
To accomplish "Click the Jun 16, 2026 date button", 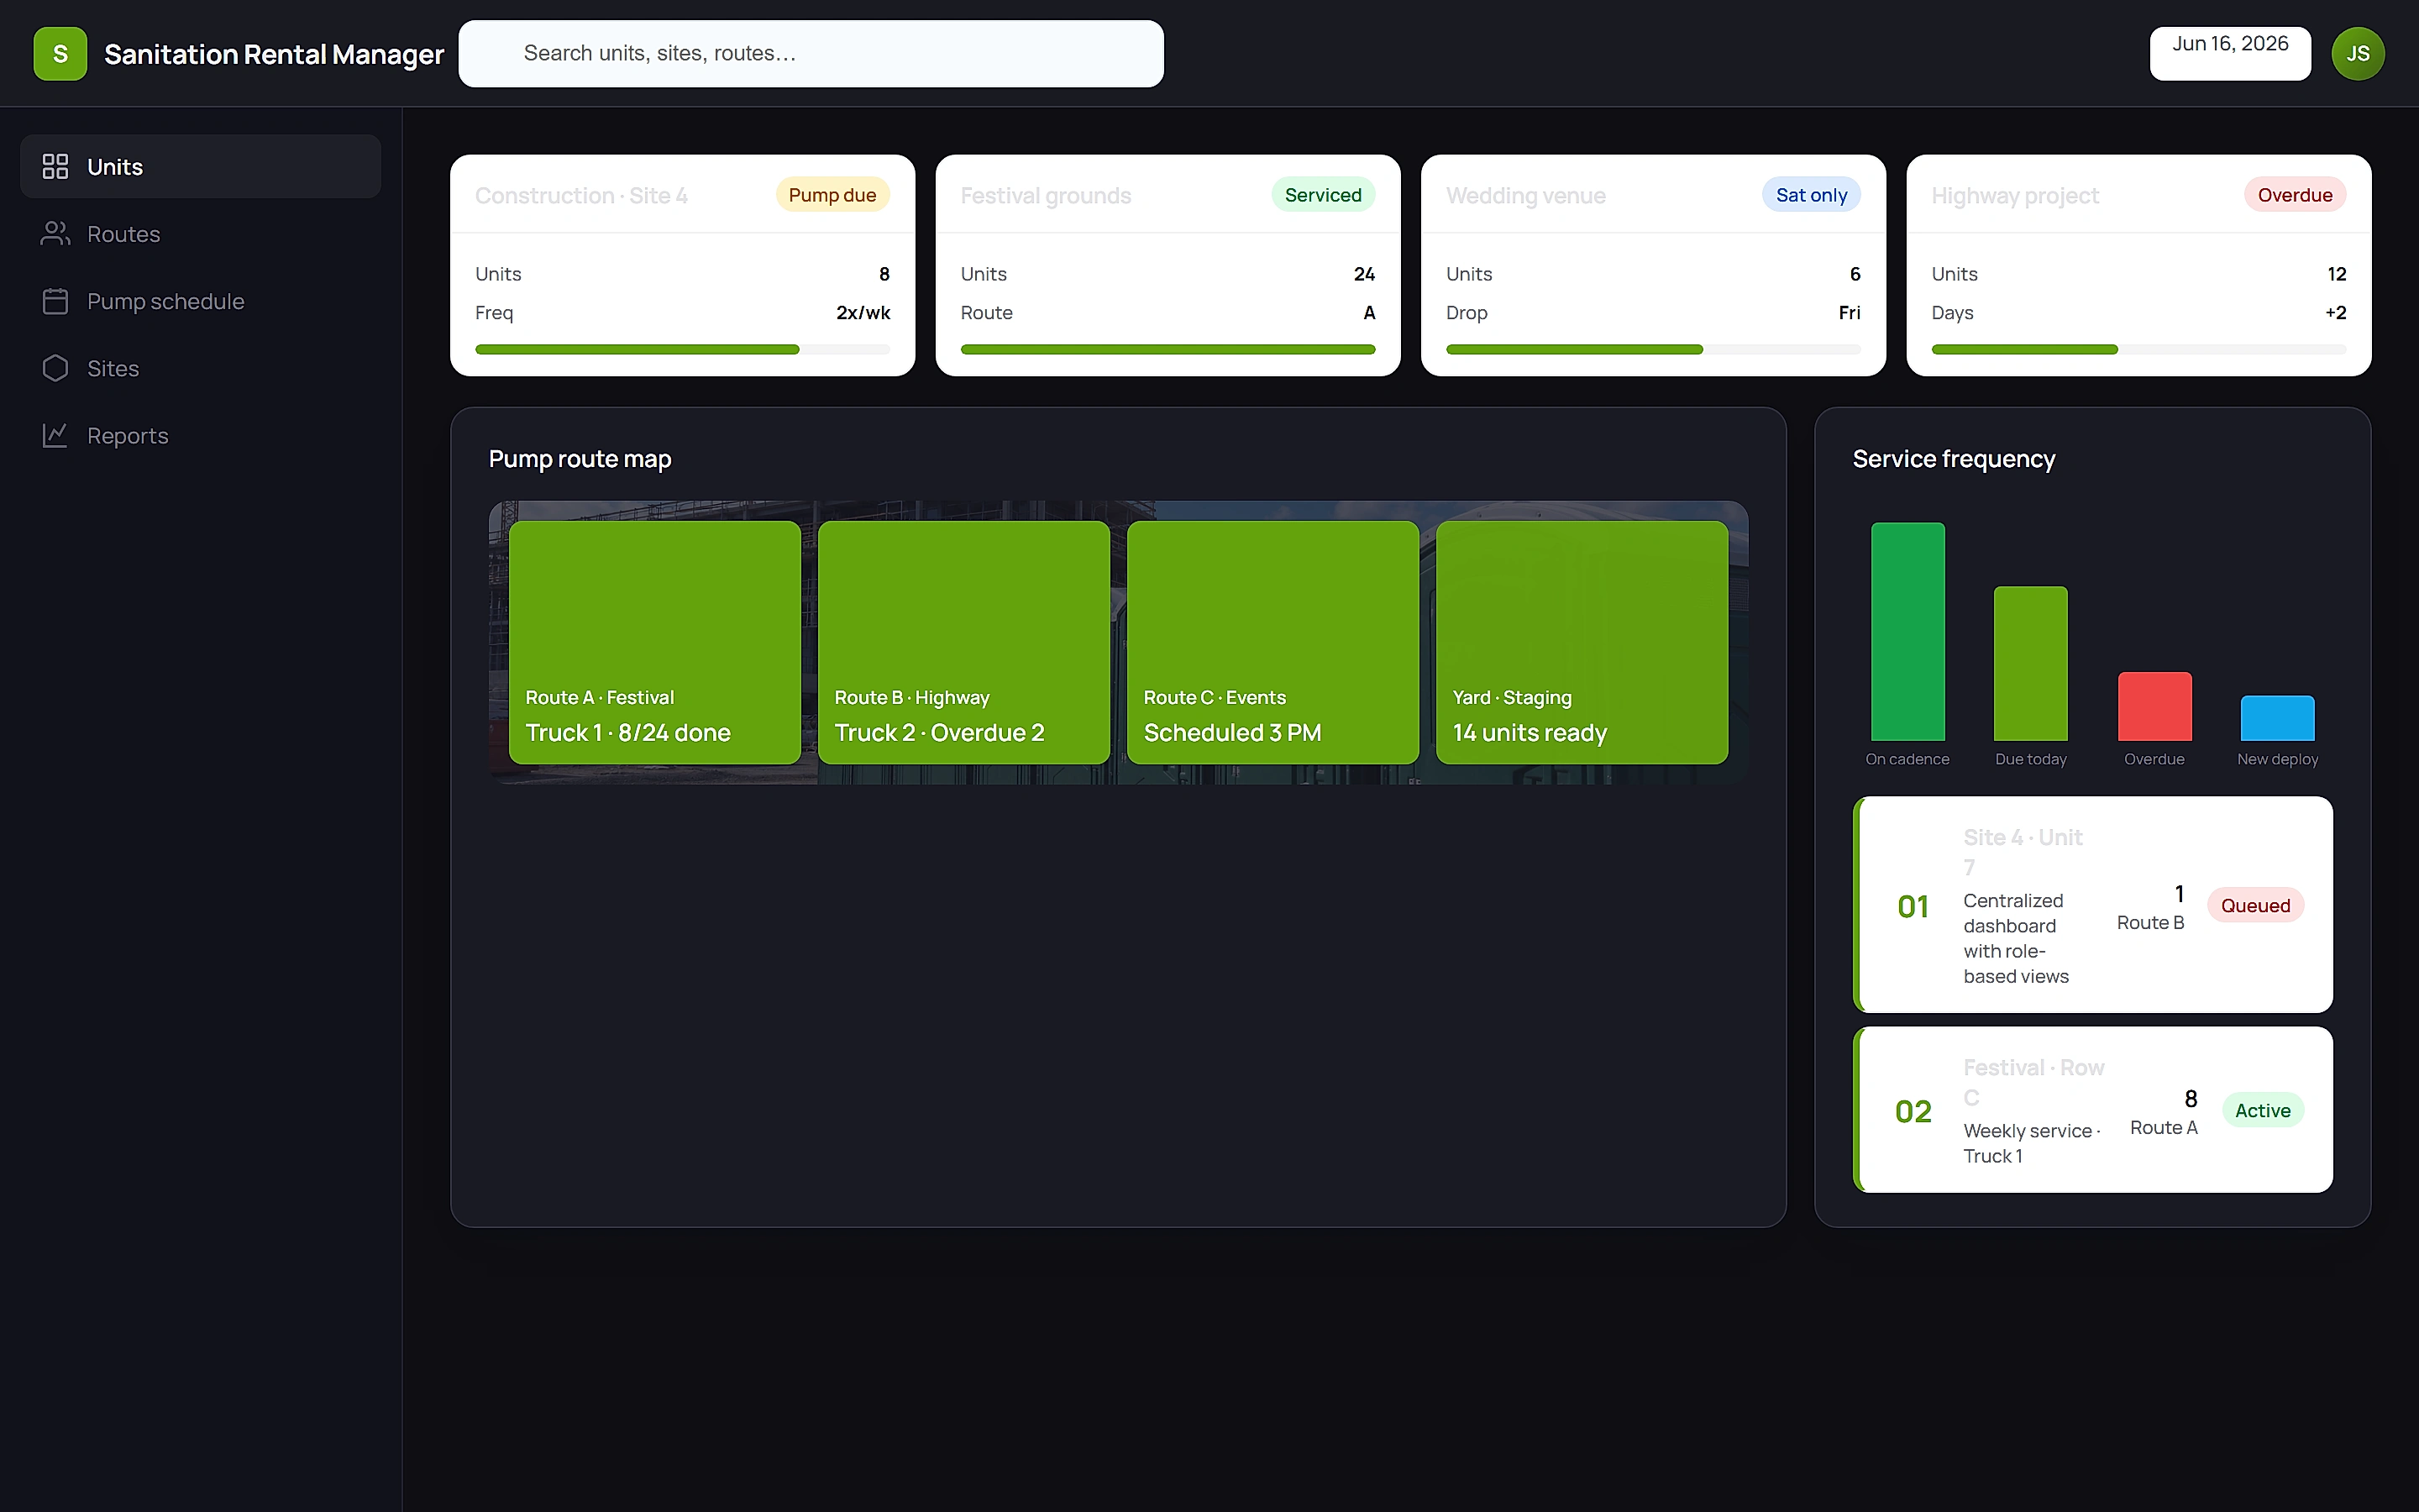I will 2230,54.
